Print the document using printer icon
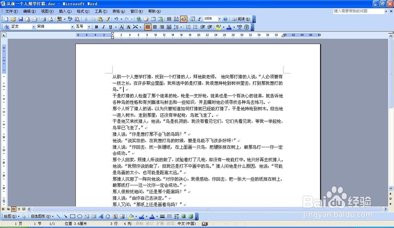The width and height of the screenshot is (394, 228). point(44,19)
